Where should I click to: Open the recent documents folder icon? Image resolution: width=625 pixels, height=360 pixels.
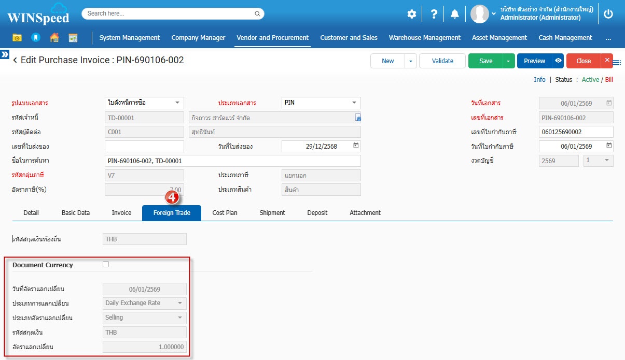[17, 38]
